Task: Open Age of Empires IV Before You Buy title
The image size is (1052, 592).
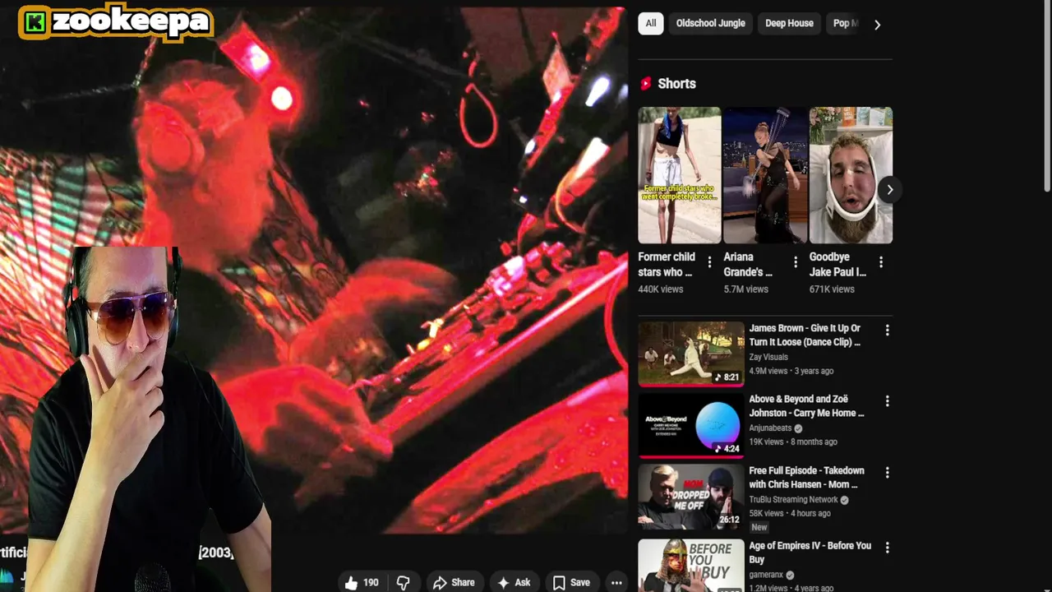Action: [810, 553]
